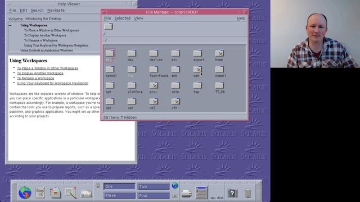Image resolution: width=360 pixels, height=202 pixels.
Task: Select the locked proc folder icon
Action: (154, 86)
